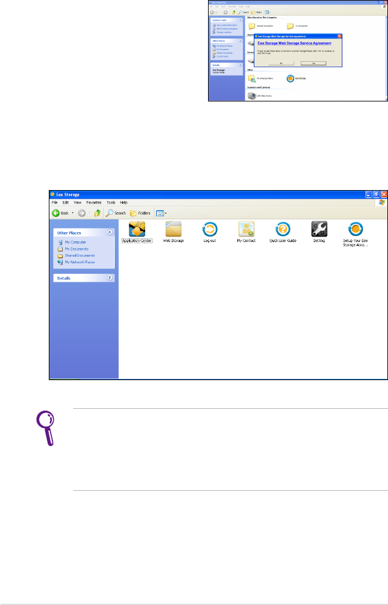
Task: Go to My Documents from Eee Storage sidebar
Action: click(x=73, y=249)
